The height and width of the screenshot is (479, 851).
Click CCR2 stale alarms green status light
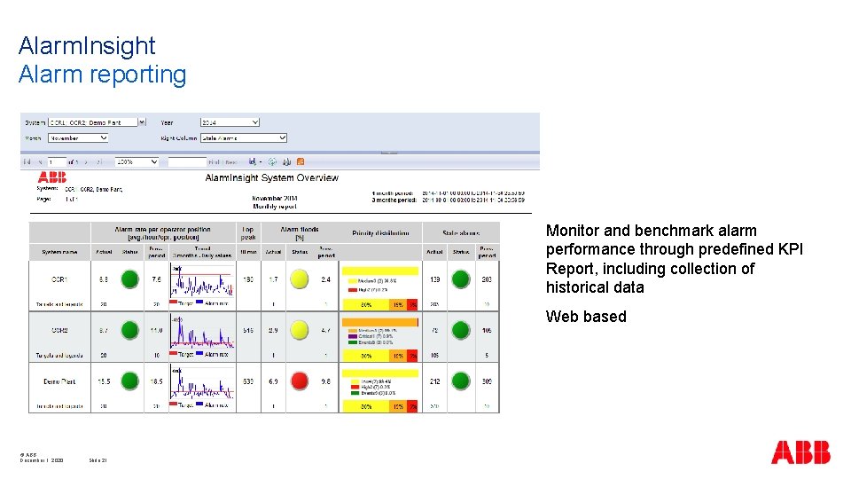click(x=461, y=330)
